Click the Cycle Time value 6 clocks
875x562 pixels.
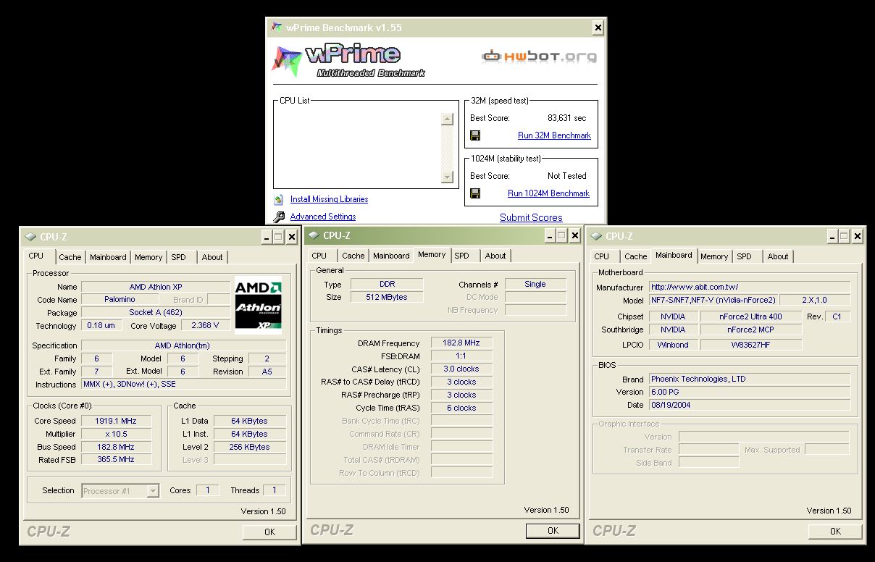point(461,408)
